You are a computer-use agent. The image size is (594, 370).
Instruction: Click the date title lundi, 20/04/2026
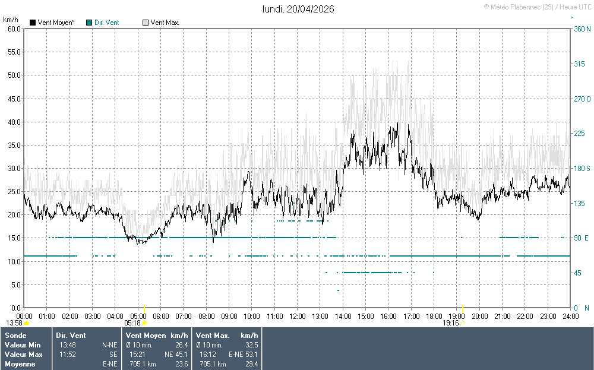pyautogui.click(x=298, y=9)
